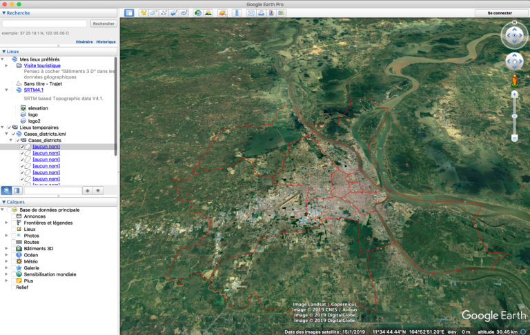Uncheck the Cases_districts folder checkbox
Image resolution: width=530 pixels, height=335 pixels.
click(18, 140)
